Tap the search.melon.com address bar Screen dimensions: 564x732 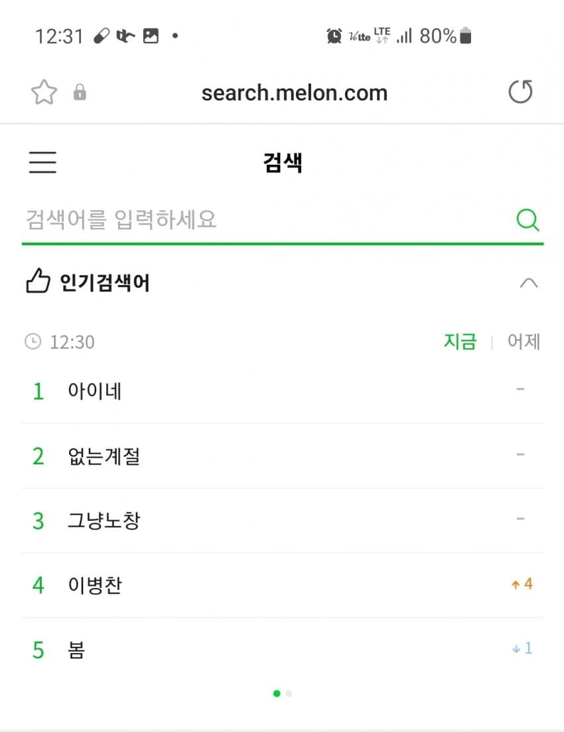[295, 92]
